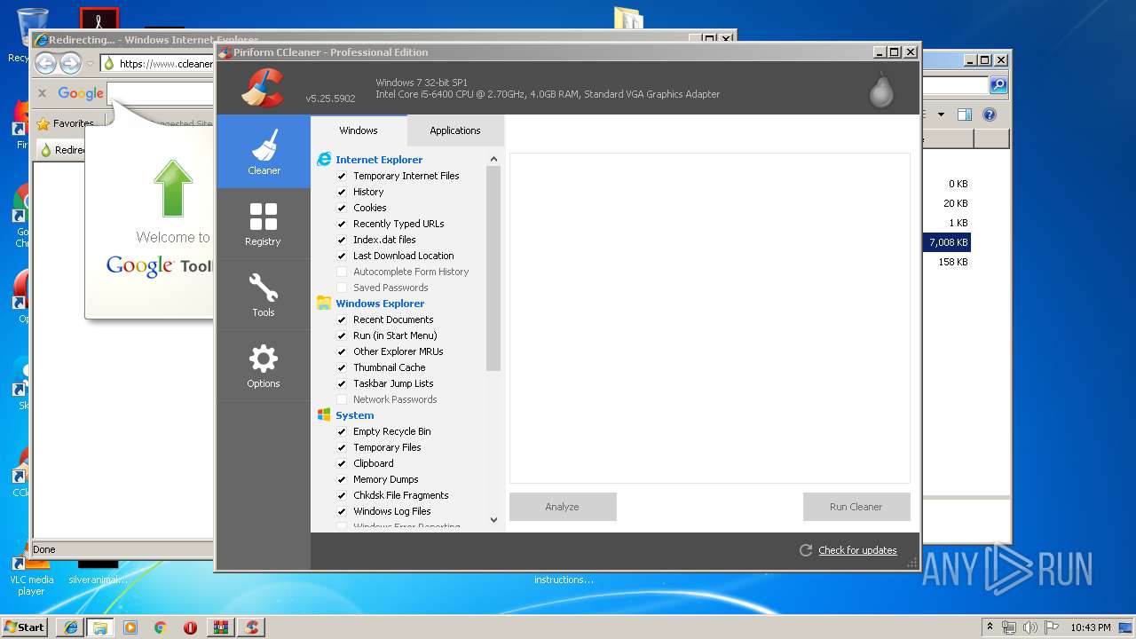Image resolution: width=1136 pixels, height=639 pixels.
Task: Click the Internet Explorer section icon
Action: (324, 160)
